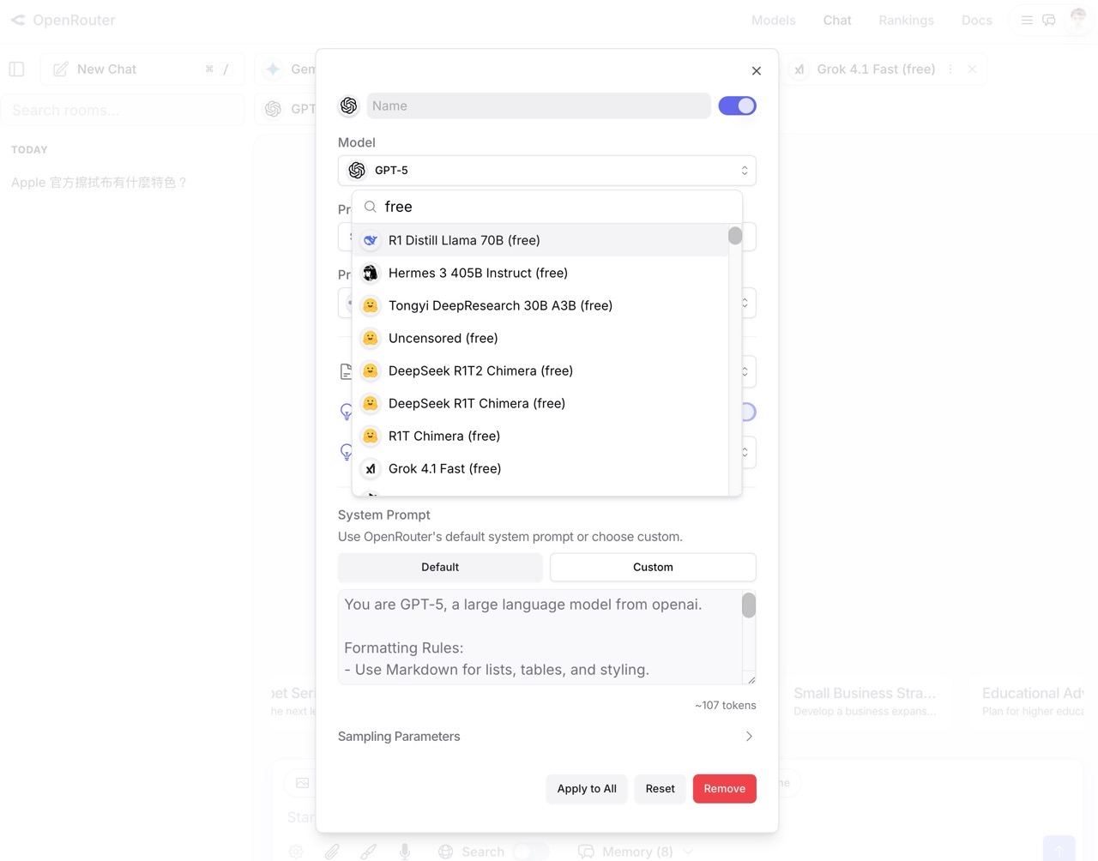Screen dimensions: 1098x861
Task: Select R1 Distill Llama 70B (free) model
Action: point(463,240)
